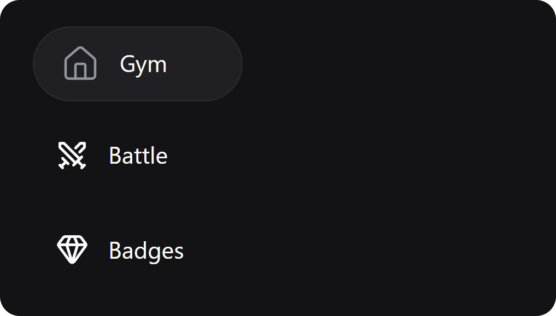Click the "Badges" text label
Image resolution: width=556 pixels, height=316 pixels.
[146, 251]
